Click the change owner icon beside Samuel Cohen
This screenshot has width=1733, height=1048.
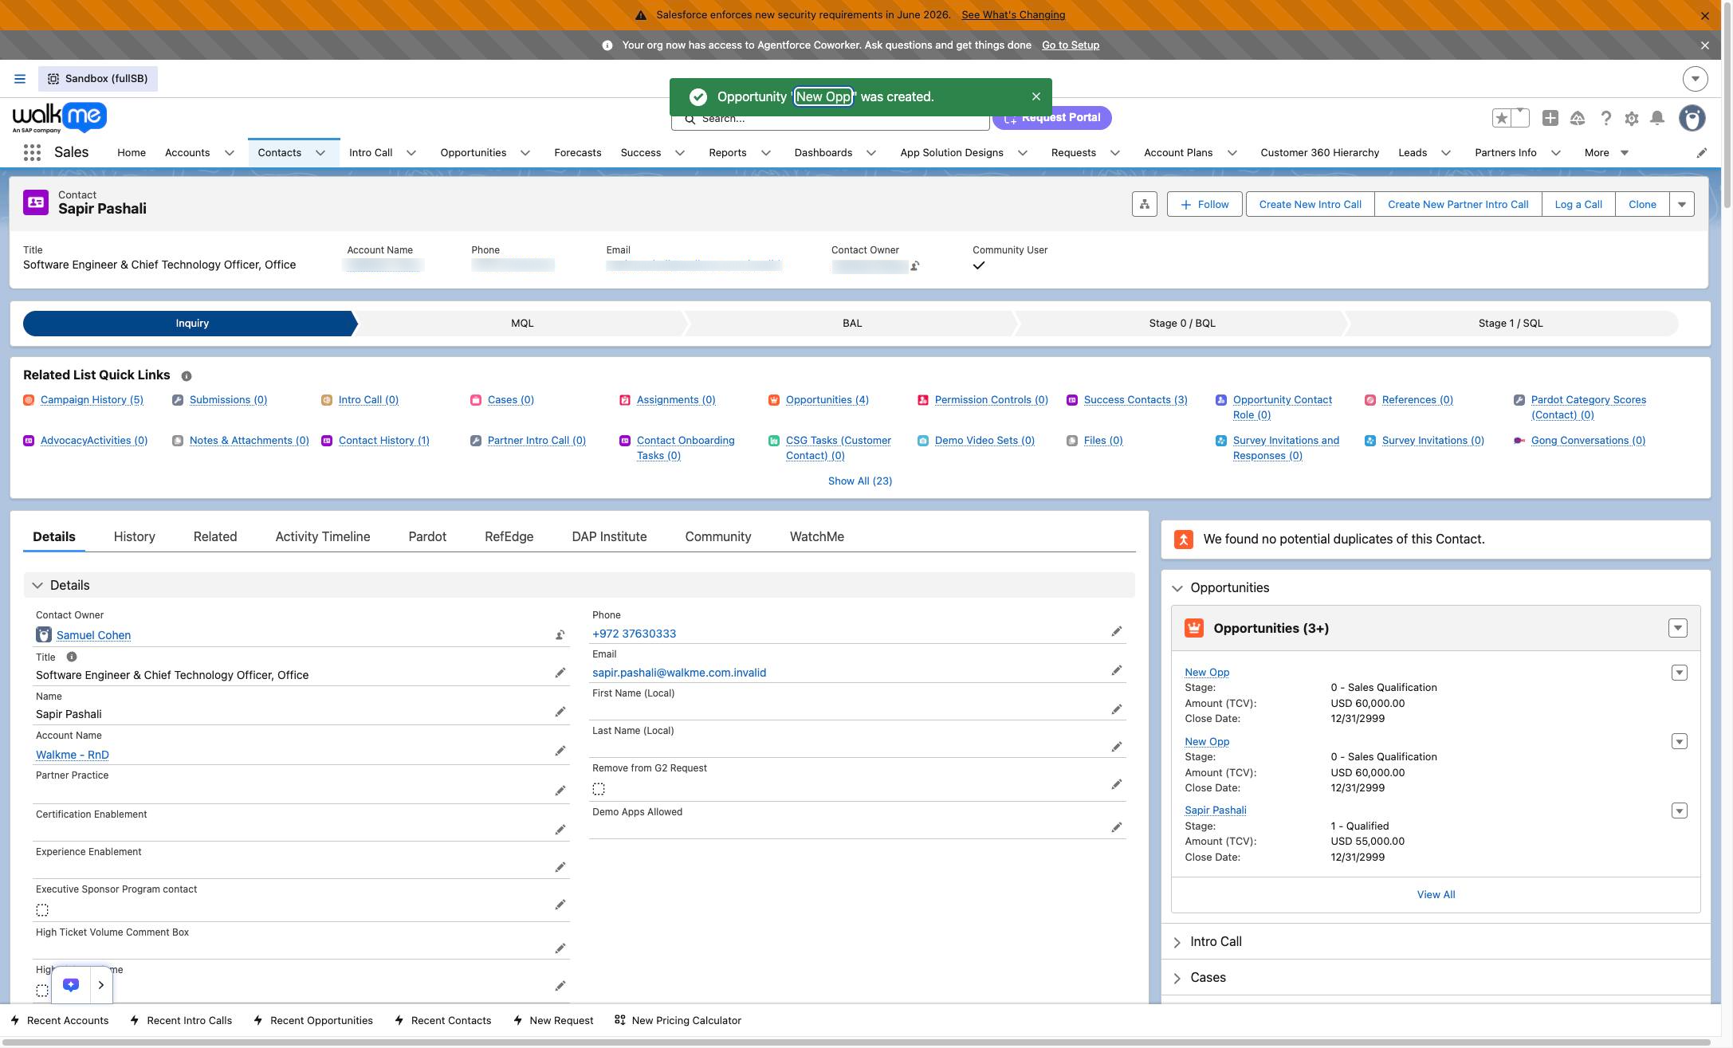pyautogui.click(x=560, y=635)
